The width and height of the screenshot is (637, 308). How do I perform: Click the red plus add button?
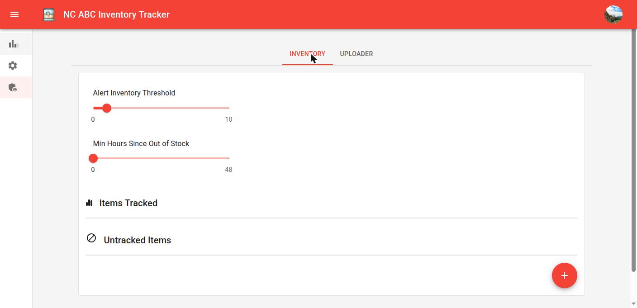point(565,275)
